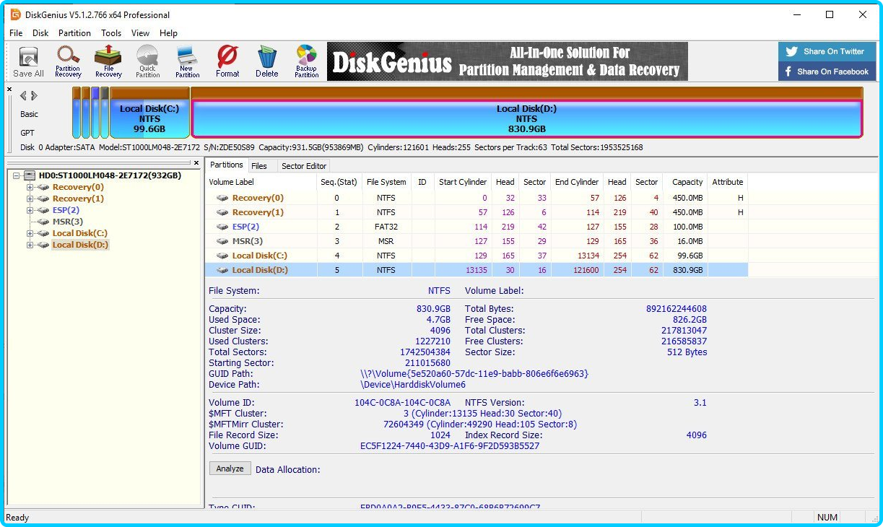The height and width of the screenshot is (527, 883).
Task: Open Partition Recovery tool
Action: click(69, 62)
